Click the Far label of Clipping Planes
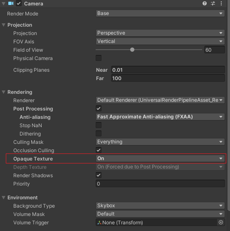The height and width of the screenshot is (231, 230). tap(100, 78)
